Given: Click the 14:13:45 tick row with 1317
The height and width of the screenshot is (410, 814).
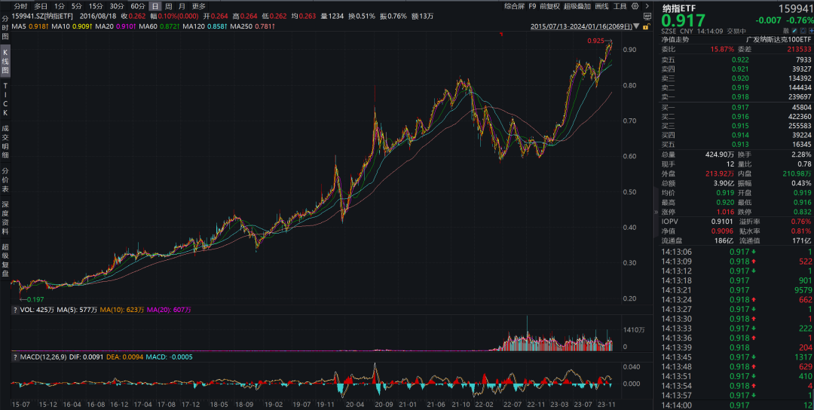Looking at the screenshot, I should coord(736,357).
